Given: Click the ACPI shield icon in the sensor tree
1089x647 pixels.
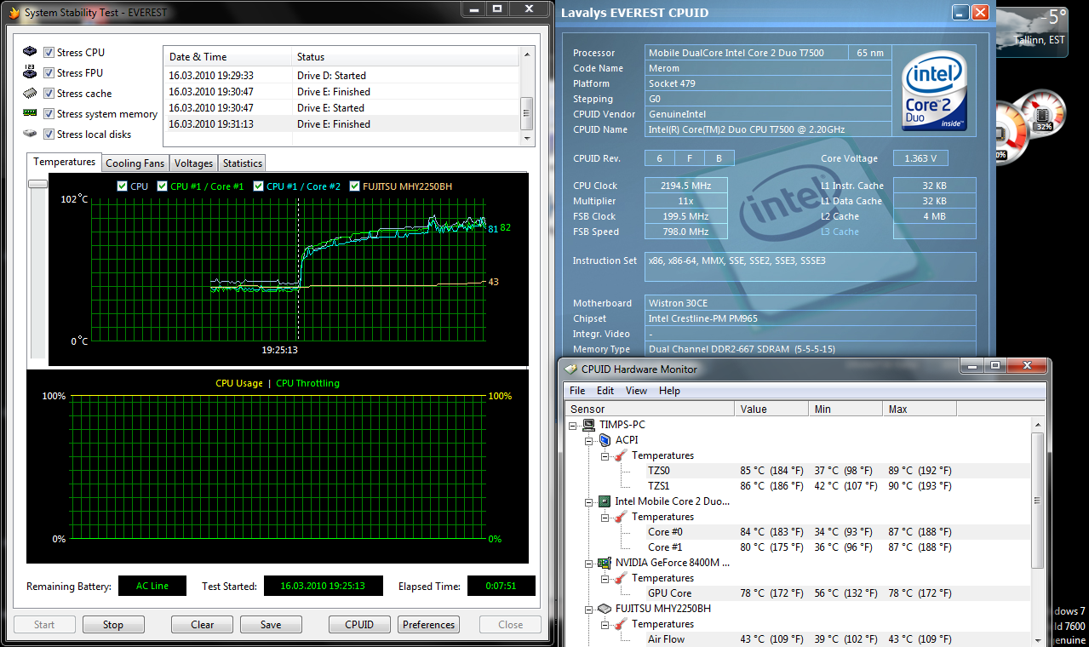Looking at the screenshot, I should point(605,440).
